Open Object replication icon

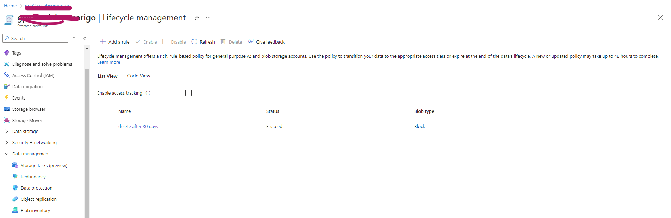point(15,199)
